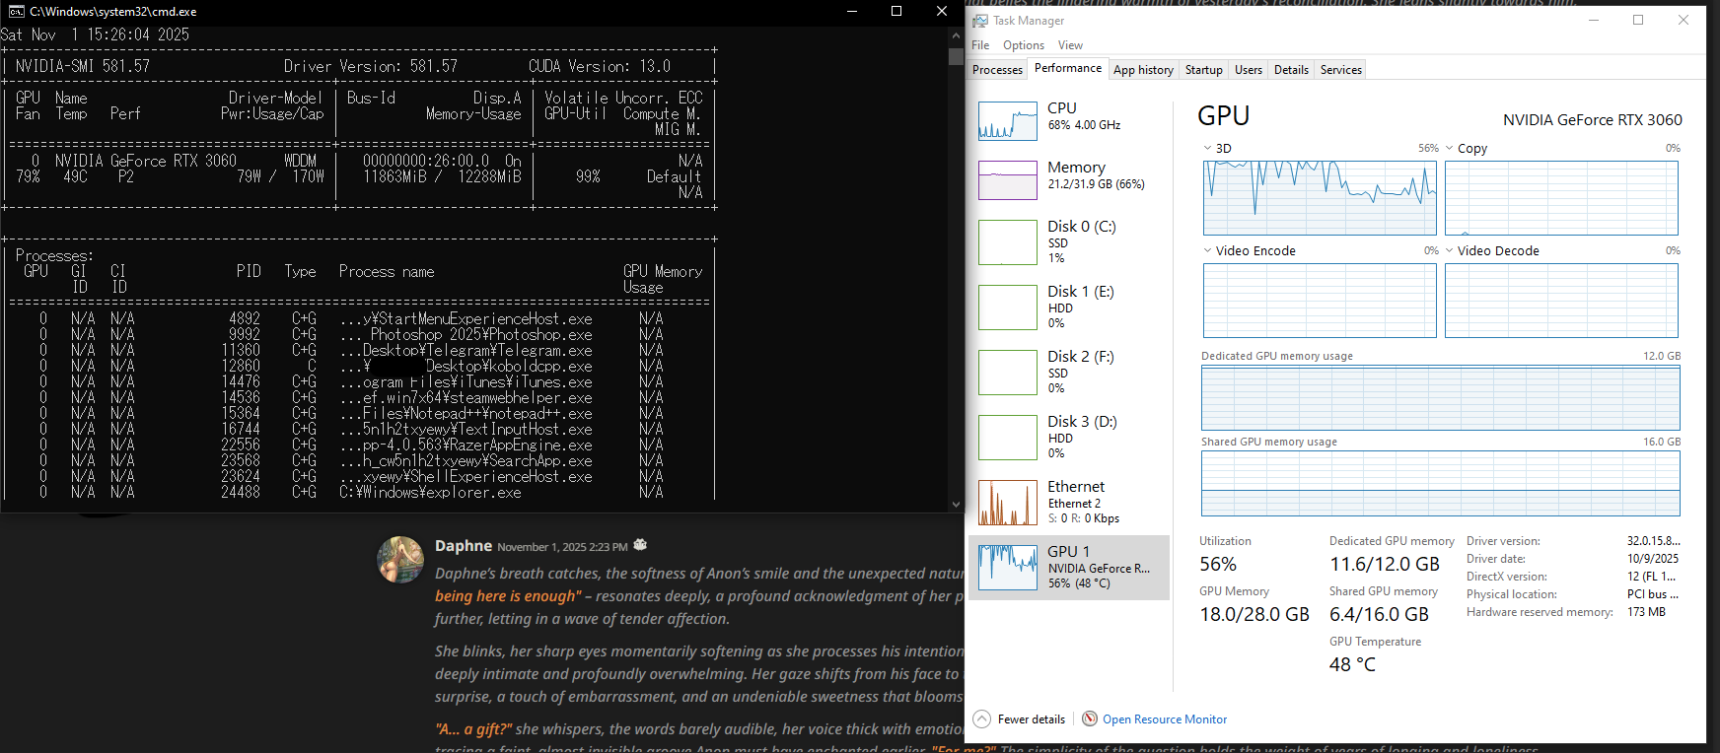Click the cmd.exe window title bar icon
1720x753 pixels.
point(16,12)
